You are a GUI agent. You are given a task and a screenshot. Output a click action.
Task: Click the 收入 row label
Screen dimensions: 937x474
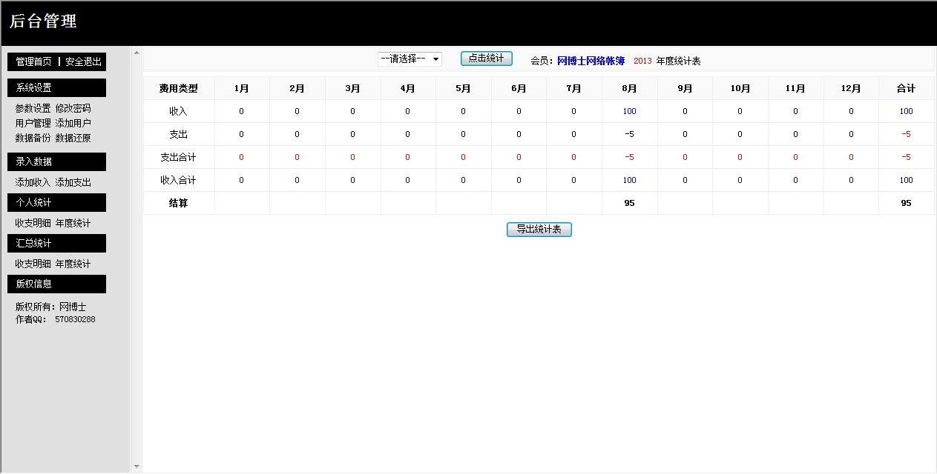pyautogui.click(x=179, y=111)
